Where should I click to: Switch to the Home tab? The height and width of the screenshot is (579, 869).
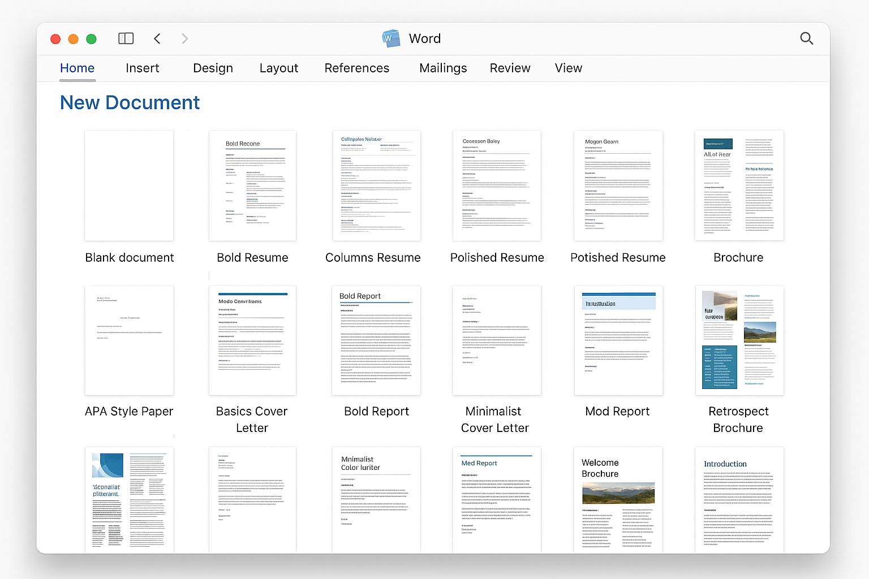pyautogui.click(x=78, y=68)
